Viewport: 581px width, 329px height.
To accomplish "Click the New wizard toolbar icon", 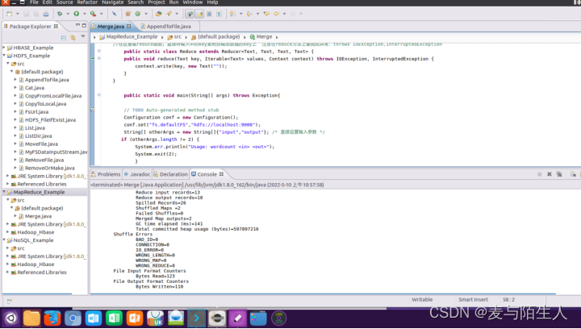I will coord(9,14).
